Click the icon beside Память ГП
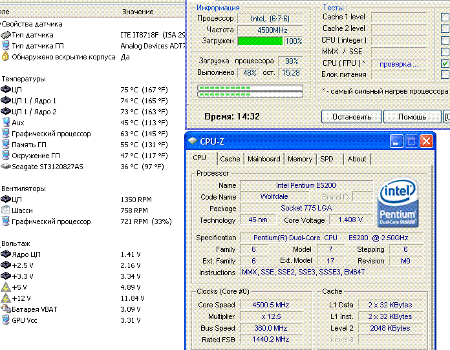The width and height of the screenshot is (450, 350). tap(5, 145)
